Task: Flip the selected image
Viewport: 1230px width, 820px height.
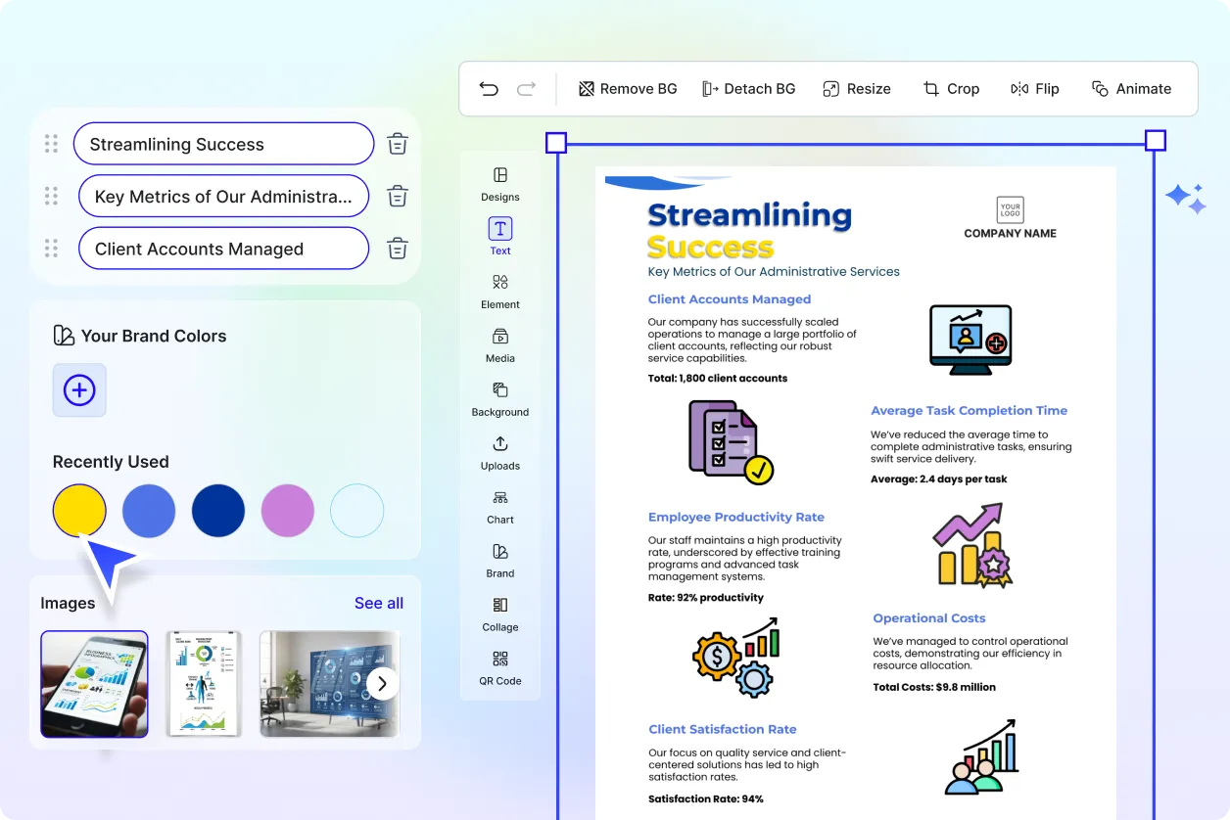Action: 1035,89
